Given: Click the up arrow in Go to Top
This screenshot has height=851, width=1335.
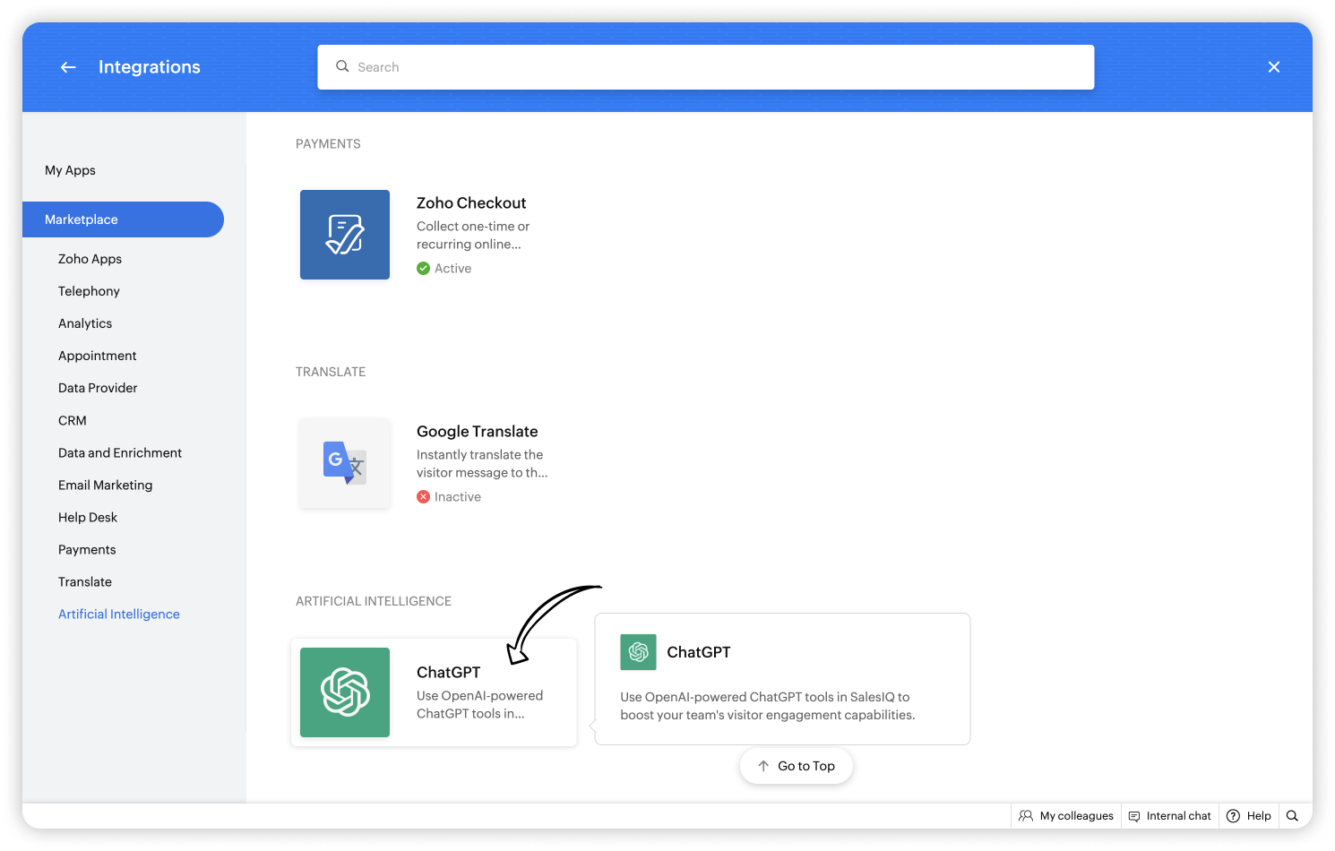Looking at the screenshot, I should coord(763,766).
